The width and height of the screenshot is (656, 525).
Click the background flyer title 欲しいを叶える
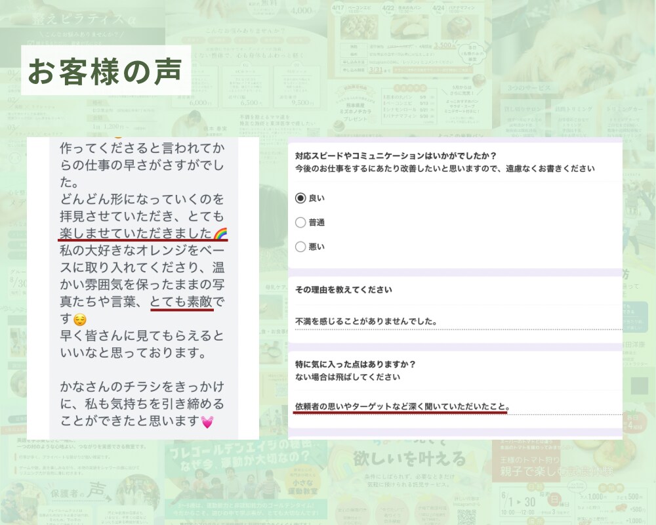coord(409,459)
